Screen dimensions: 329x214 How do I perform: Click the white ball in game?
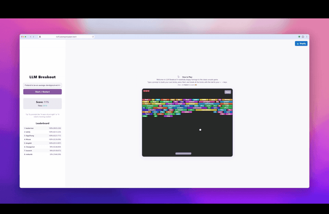[200, 130]
